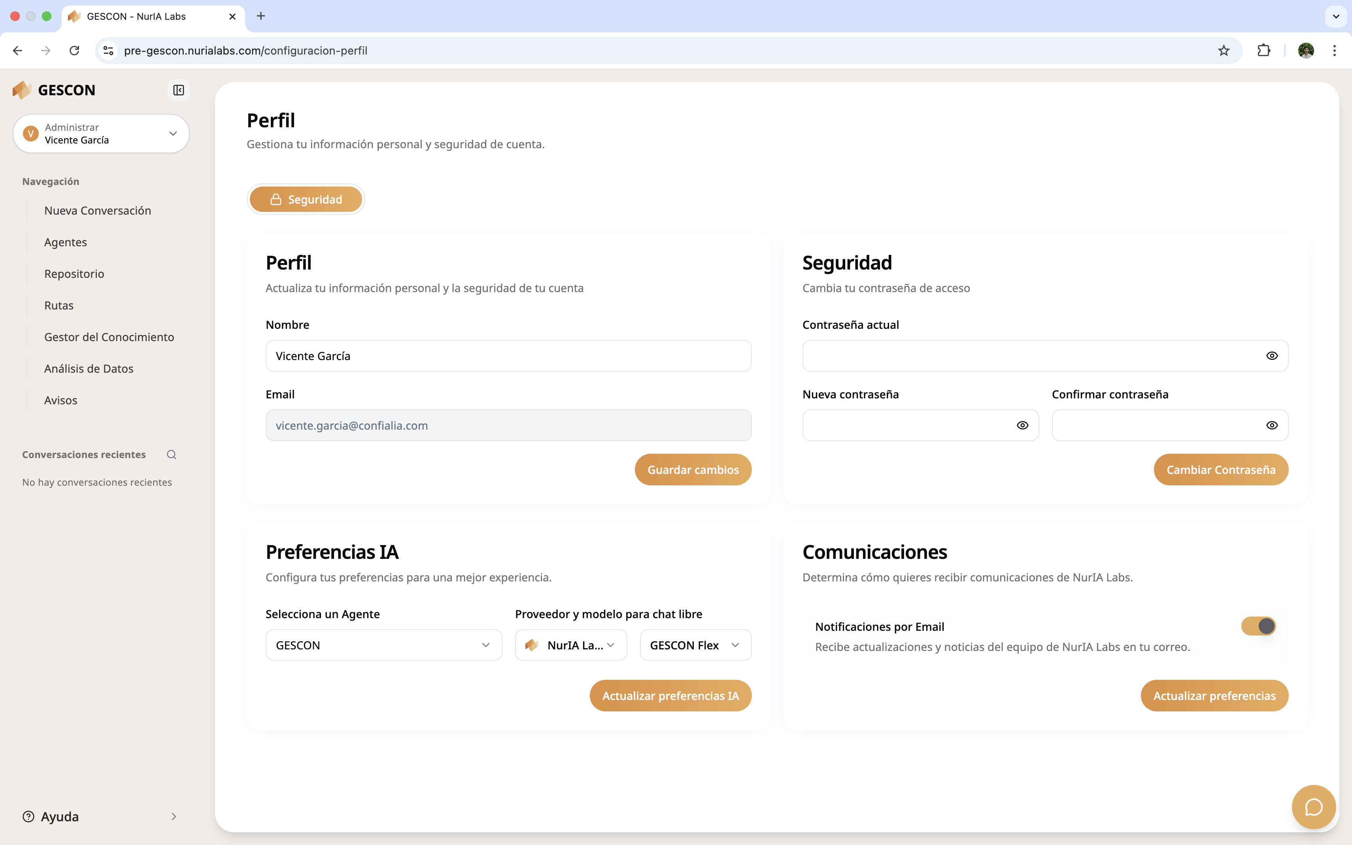Open the NurIA Labs provider dropdown

[570, 645]
